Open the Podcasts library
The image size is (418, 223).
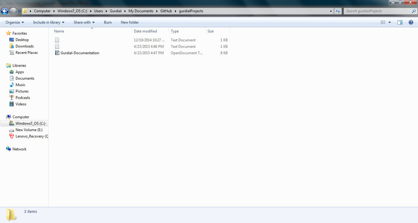[x=23, y=98]
